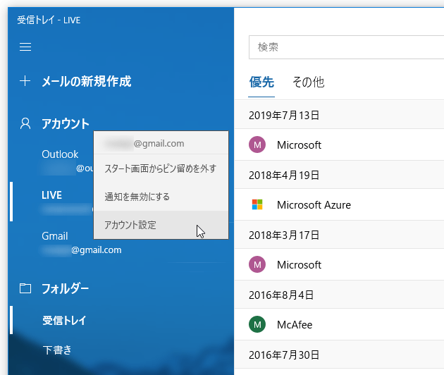Click the pink Microsoft avatar under 2019年7月13日
Screen dimensions: 444x375
[257, 145]
